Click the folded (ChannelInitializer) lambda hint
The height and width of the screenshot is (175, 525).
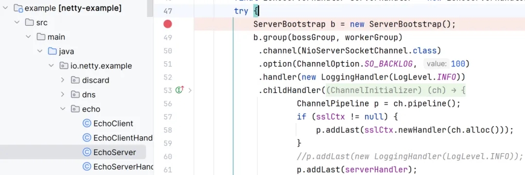(395, 90)
